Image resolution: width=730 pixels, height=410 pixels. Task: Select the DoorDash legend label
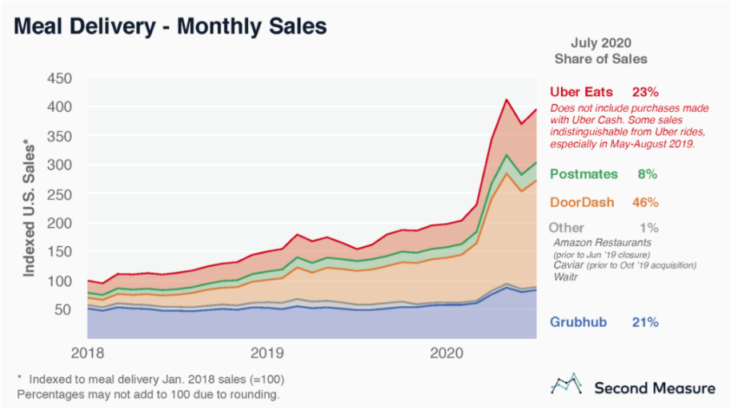[582, 202]
